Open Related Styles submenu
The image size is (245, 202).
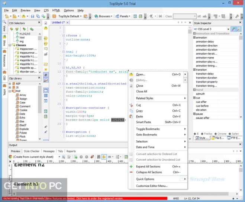(x=158, y=98)
